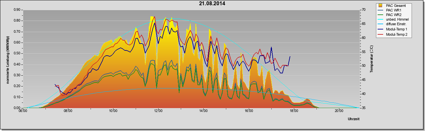Click the Uhrzeit axis label

coord(354,119)
